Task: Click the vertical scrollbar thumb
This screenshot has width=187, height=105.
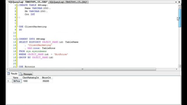Action: [x=180, y=18]
